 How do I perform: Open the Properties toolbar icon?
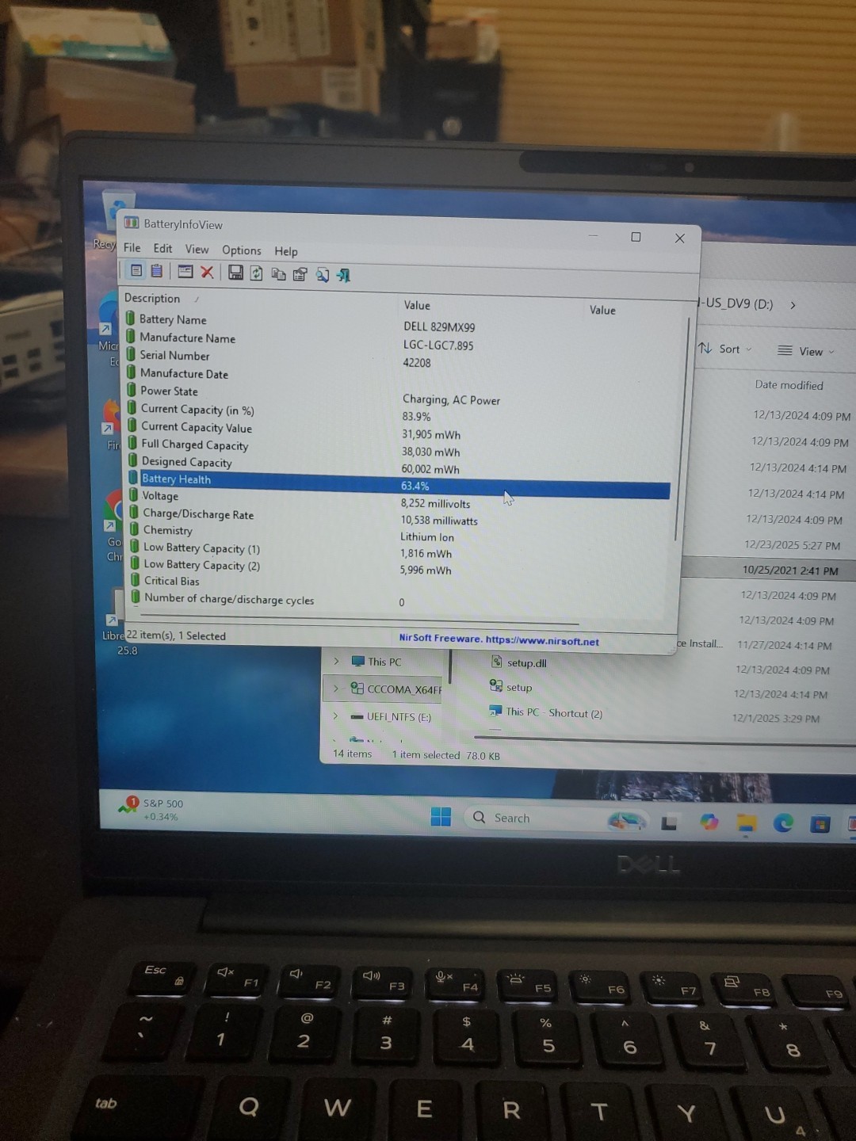pyautogui.click(x=300, y=274)
